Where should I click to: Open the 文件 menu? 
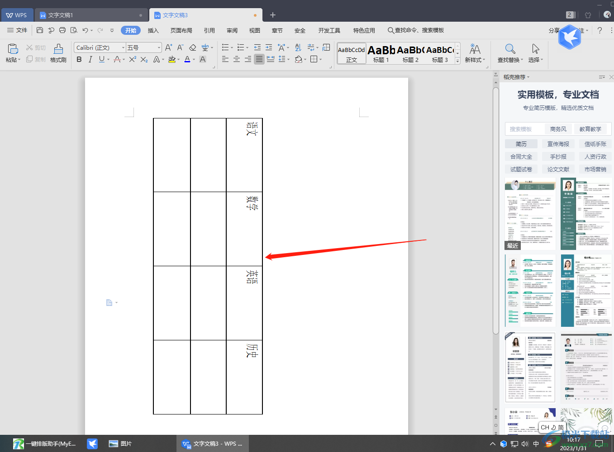pos(17,30)
